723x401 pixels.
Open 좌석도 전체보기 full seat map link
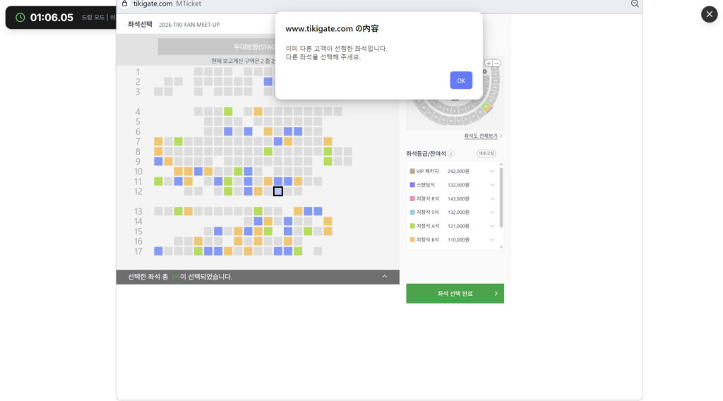pos(483,136)
